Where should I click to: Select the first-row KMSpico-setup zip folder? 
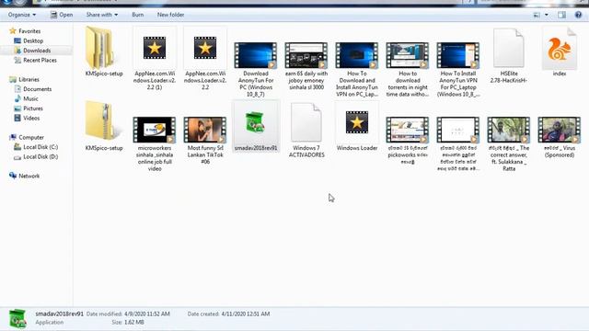coord(104,51)
